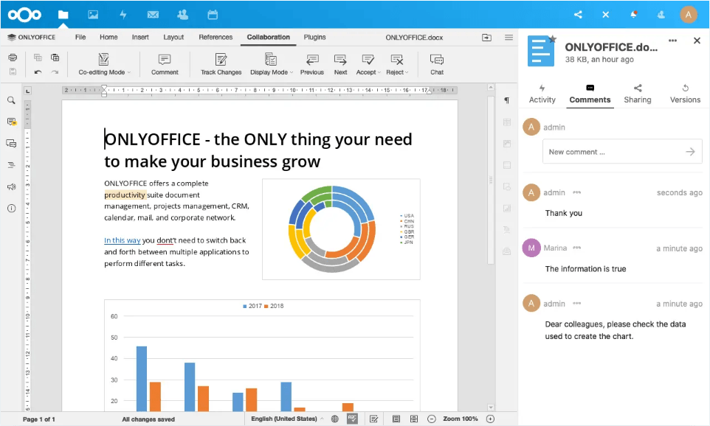This screenshot has width=710, height=426.
Task: Open the Nextcloud Activity lightning icon
Action: (123, 15)
